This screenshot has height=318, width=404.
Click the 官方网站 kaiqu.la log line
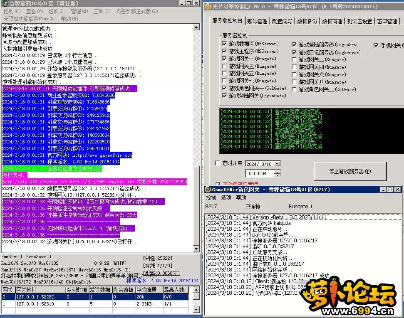248,223
